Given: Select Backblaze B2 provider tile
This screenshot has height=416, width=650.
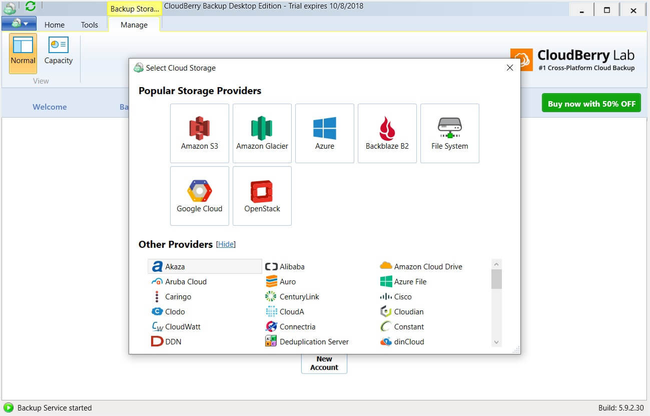Looking at the screenshot, I should coord(387,133).
